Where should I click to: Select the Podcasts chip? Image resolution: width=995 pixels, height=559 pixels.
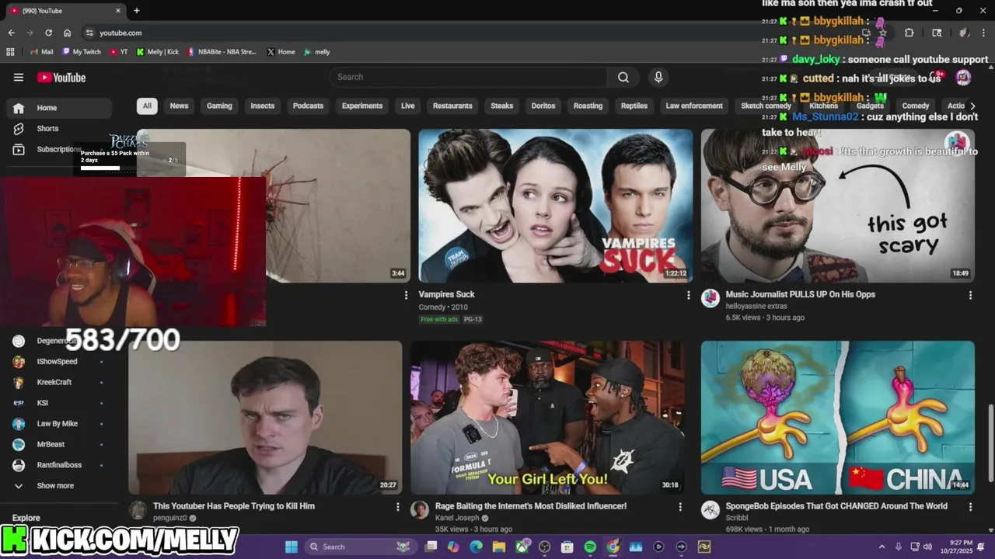click(308, 106)
